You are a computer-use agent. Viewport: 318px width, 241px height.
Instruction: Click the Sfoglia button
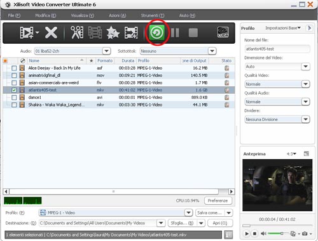(182, 223)
